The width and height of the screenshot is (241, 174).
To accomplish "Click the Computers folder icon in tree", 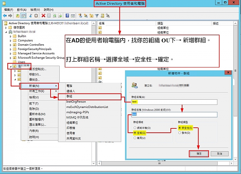I will pos(15,40).
